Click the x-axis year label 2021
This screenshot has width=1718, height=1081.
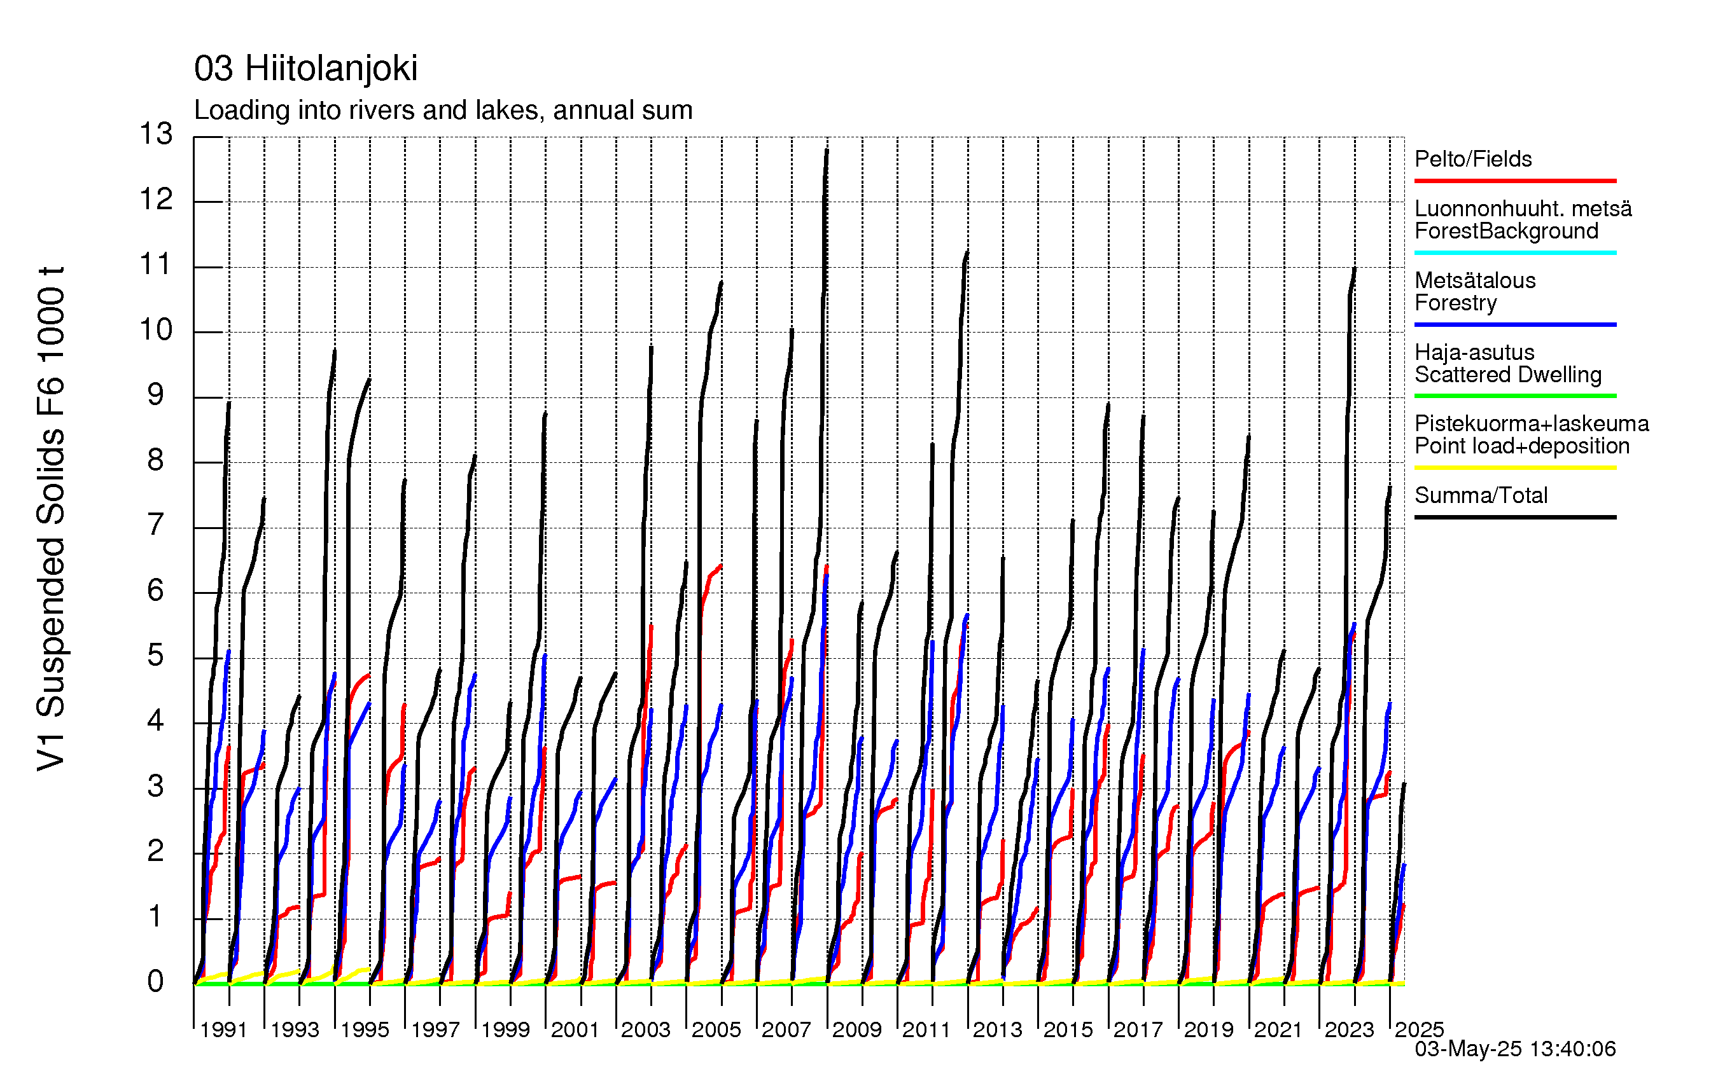point(1279,1029)
